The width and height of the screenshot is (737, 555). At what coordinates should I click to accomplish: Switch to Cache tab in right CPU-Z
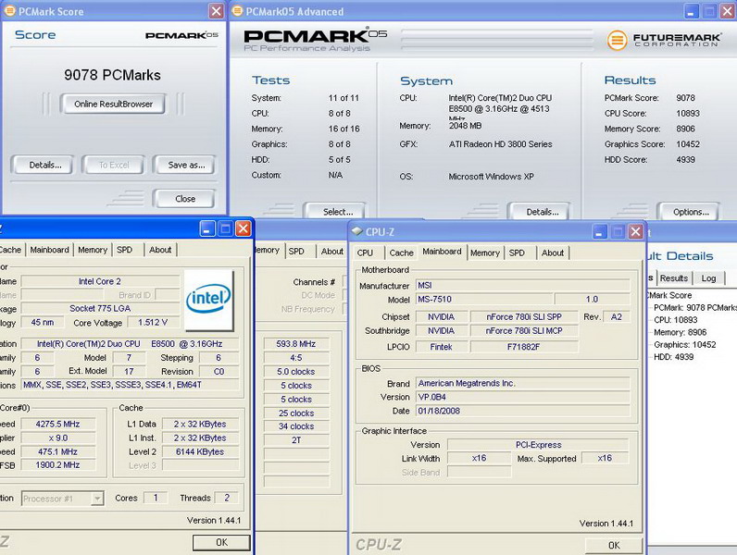pyautogui.click(x=402, y=253)
